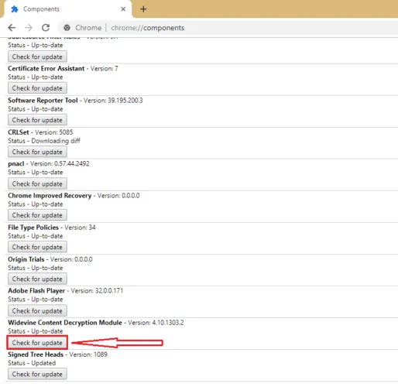Click the Adobe Flash Player heading

pos(36,291)
